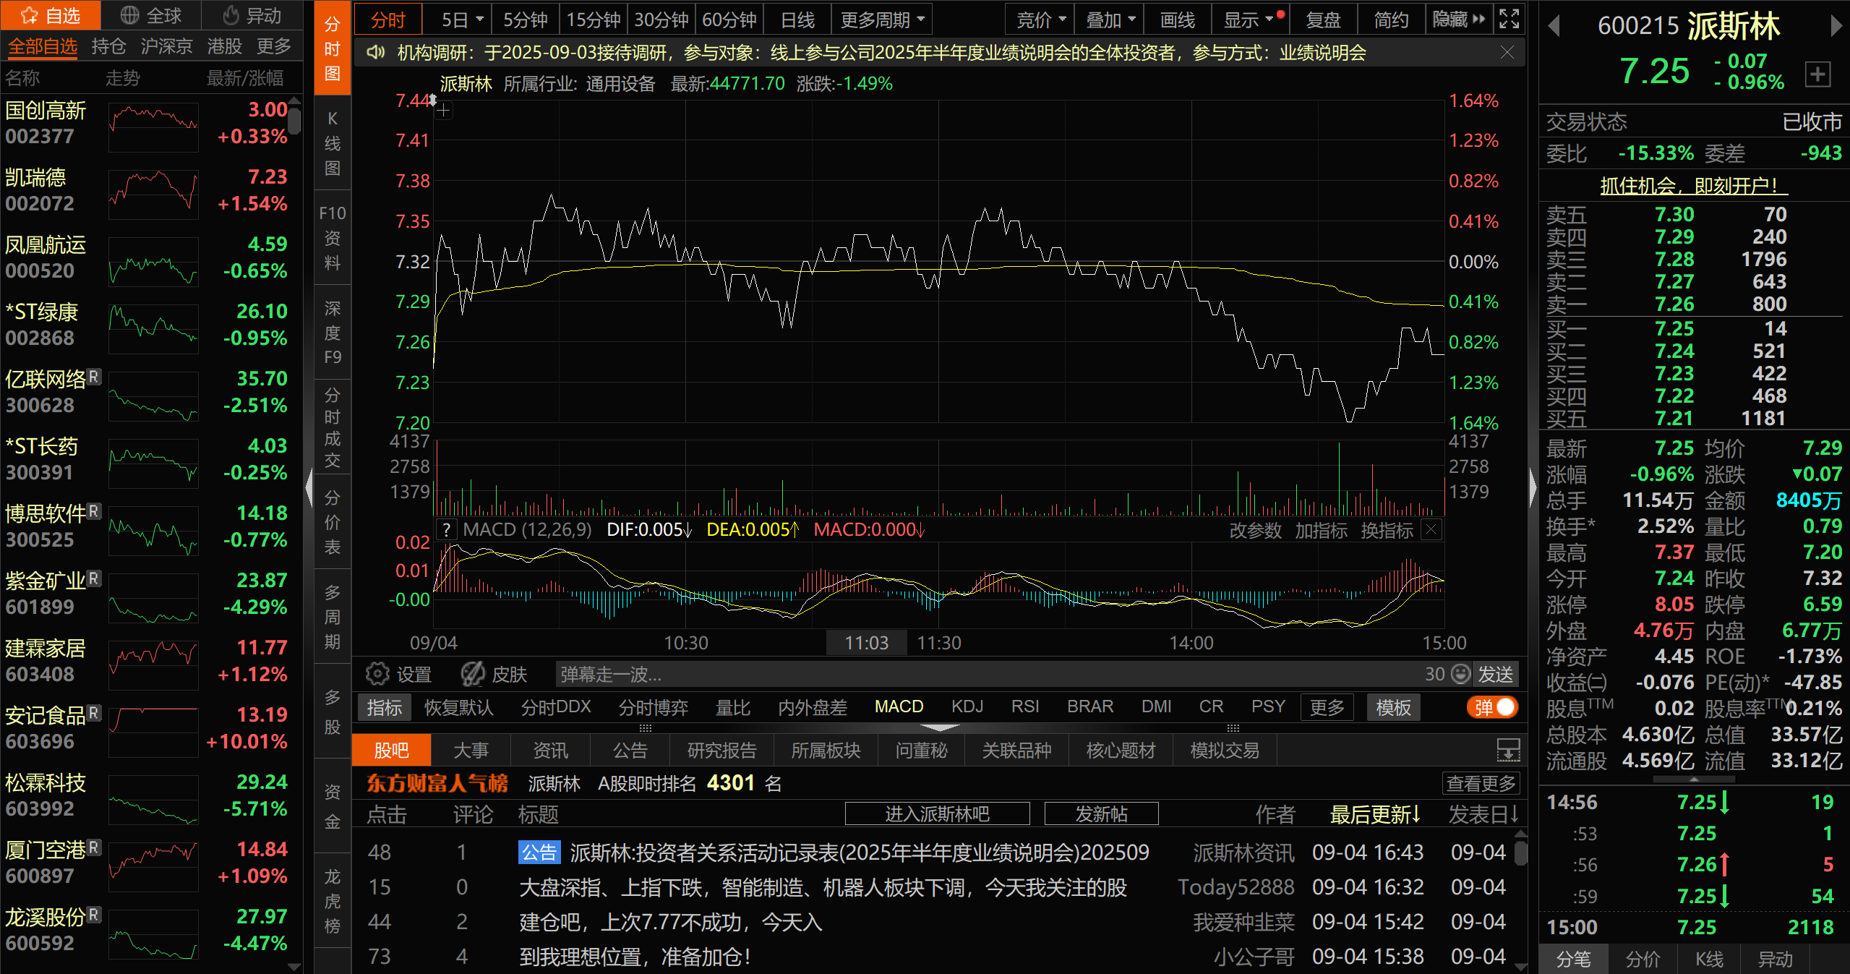Switch to 日线 daily chart
Viewport: 1850px width, 974px height.
click(797, 20)
